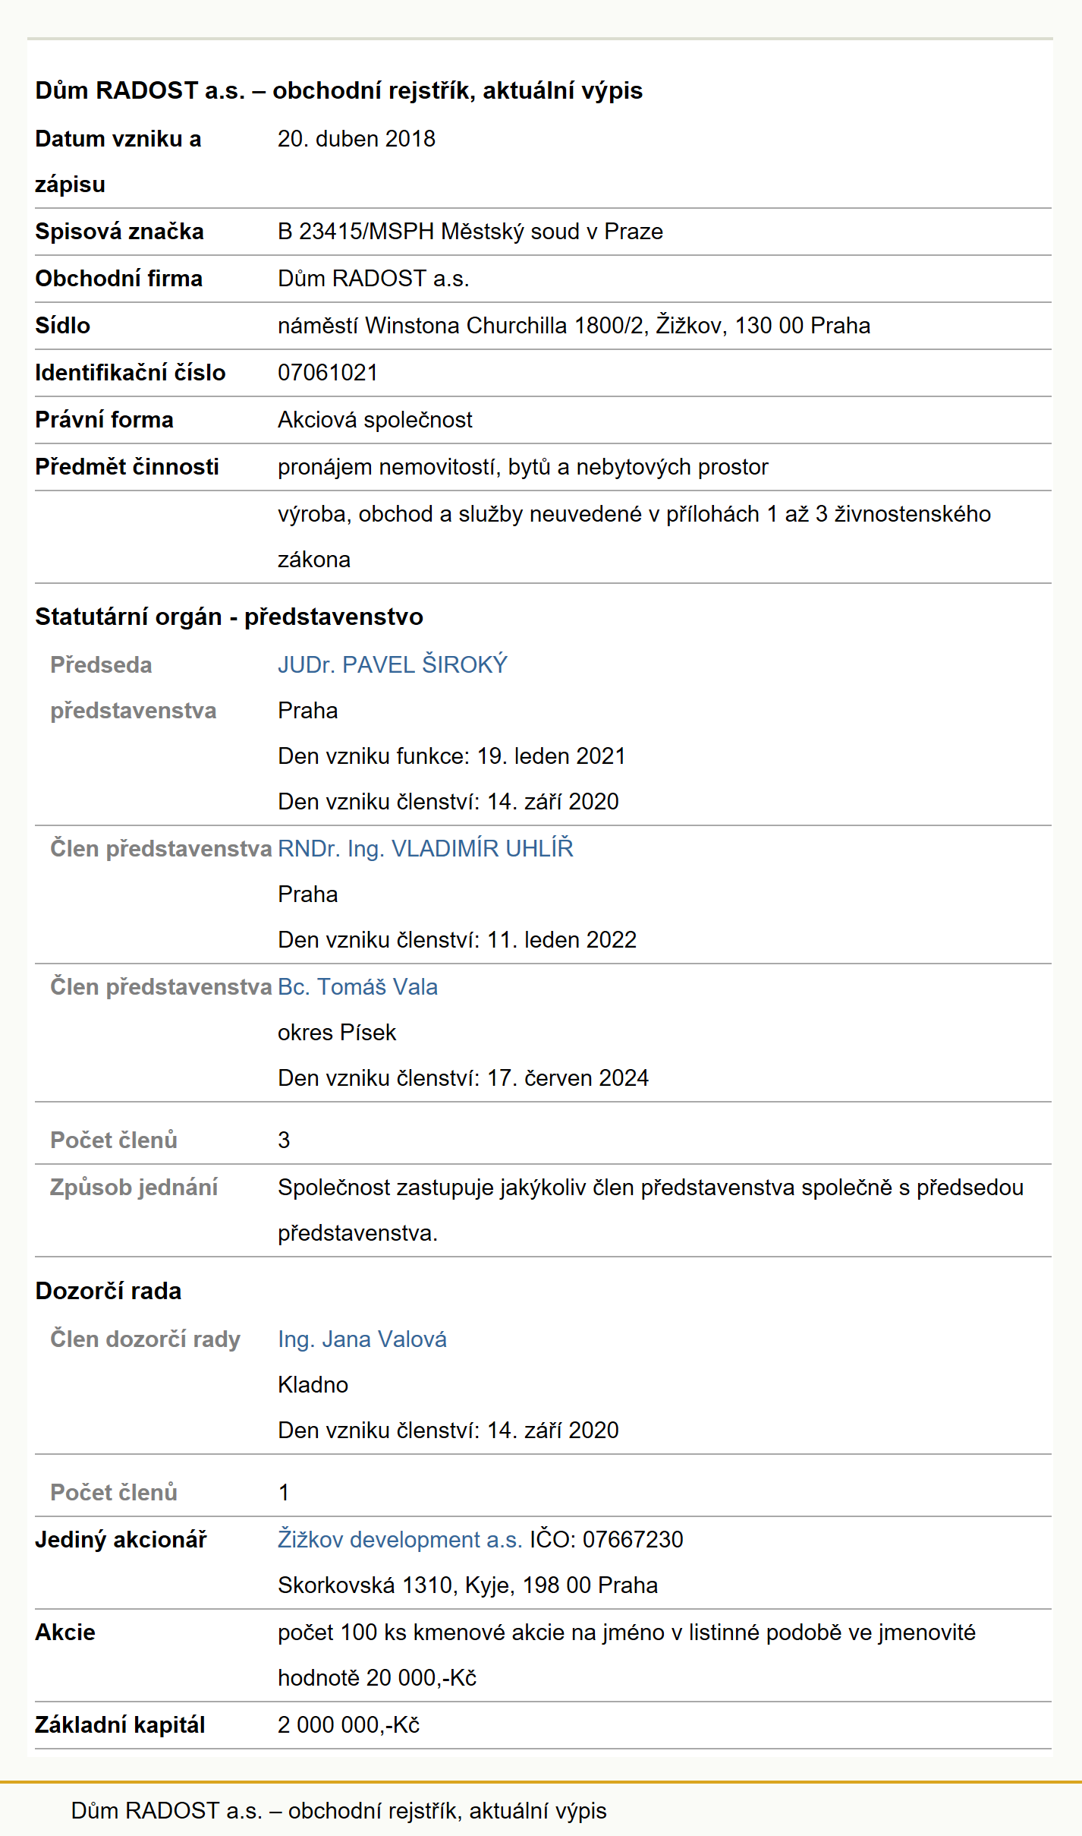Screen dimensions: 1082x1836
Task: Open Bc. Tomáš Vala link
Action: 357,986
